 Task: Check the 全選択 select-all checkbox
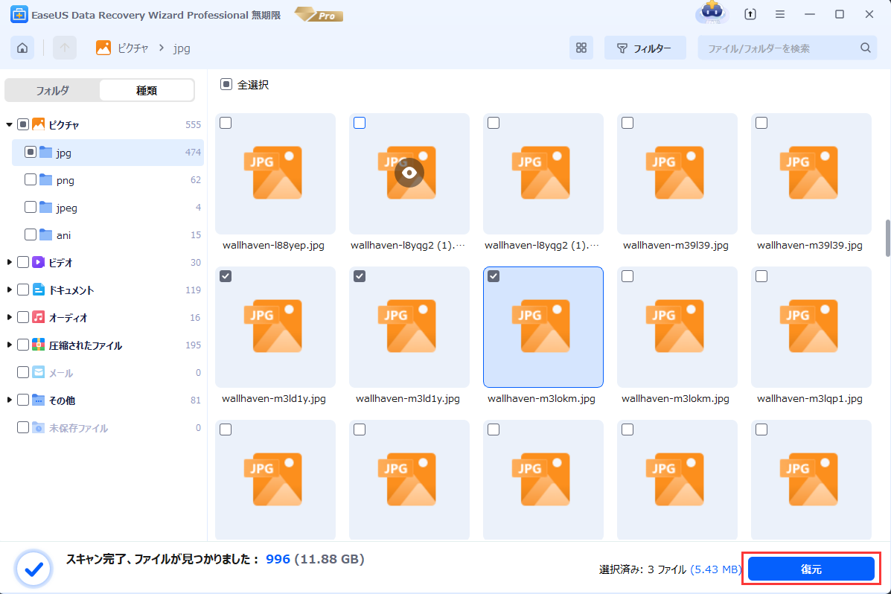(x=226, y=85)
